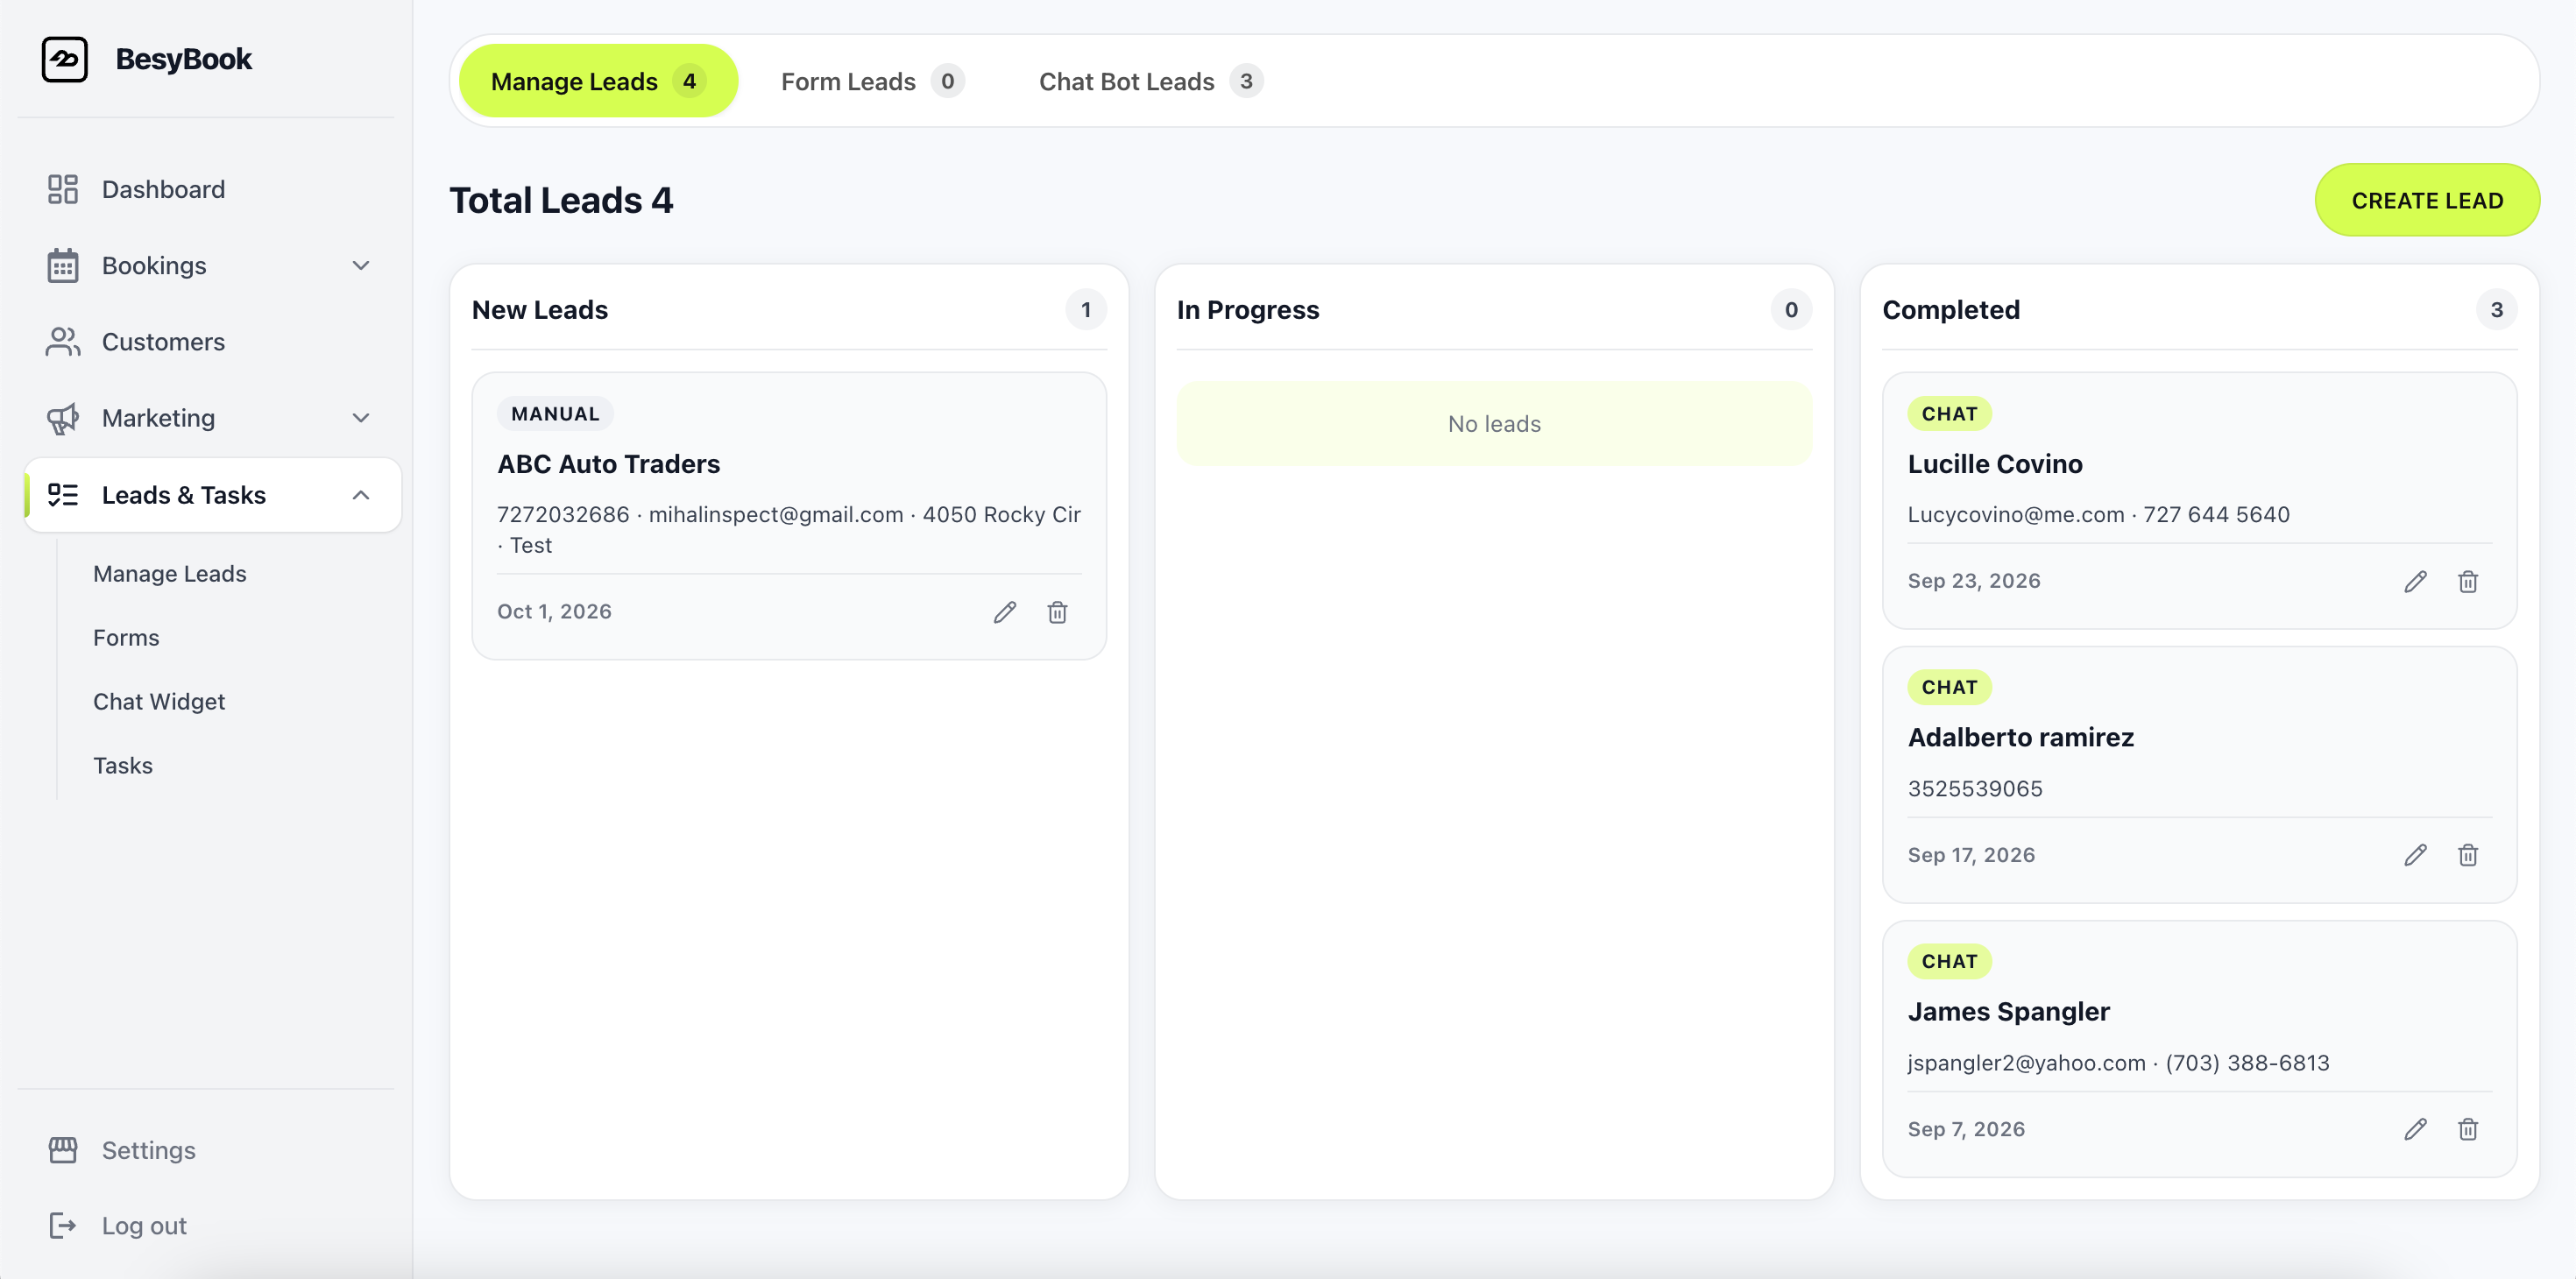Click the Completed column count badge

[x=2496, y=310]
